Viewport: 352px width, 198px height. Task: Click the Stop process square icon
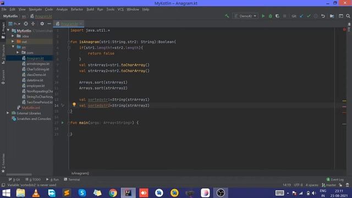[x=285, y=16]
